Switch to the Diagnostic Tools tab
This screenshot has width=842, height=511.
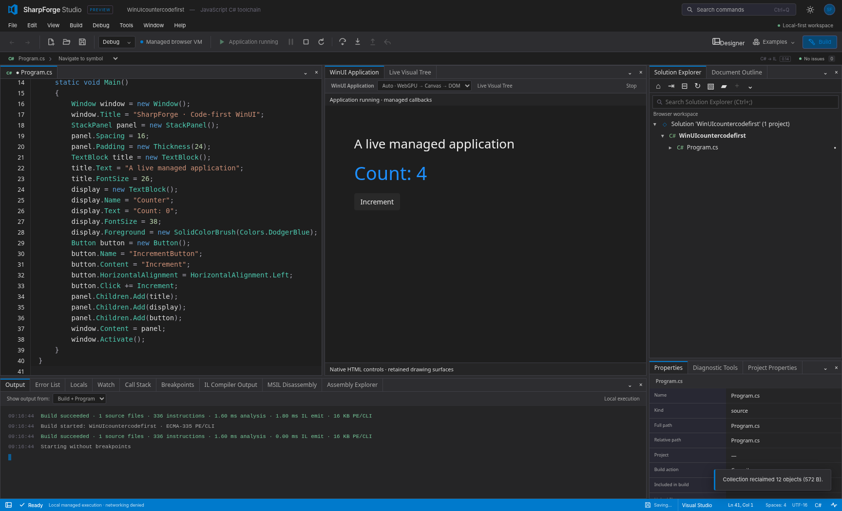click(x=715, y=368)
